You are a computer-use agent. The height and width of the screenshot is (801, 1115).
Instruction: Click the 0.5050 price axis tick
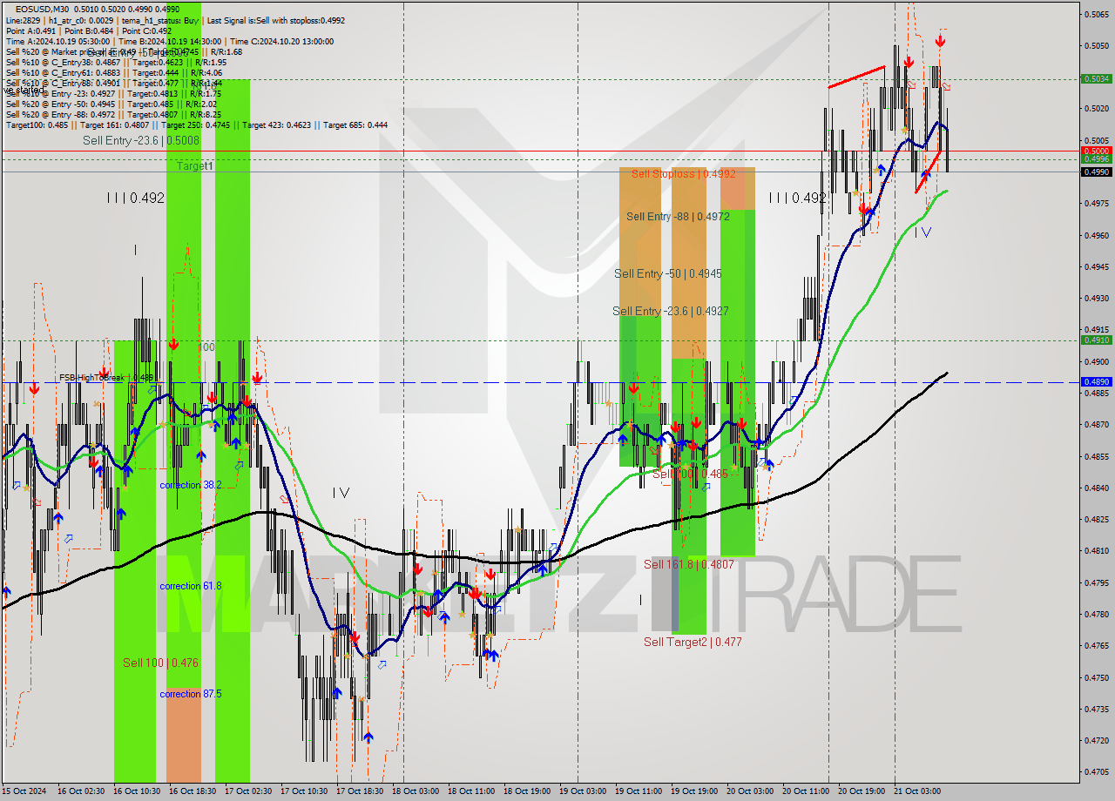pos(1096,45)
